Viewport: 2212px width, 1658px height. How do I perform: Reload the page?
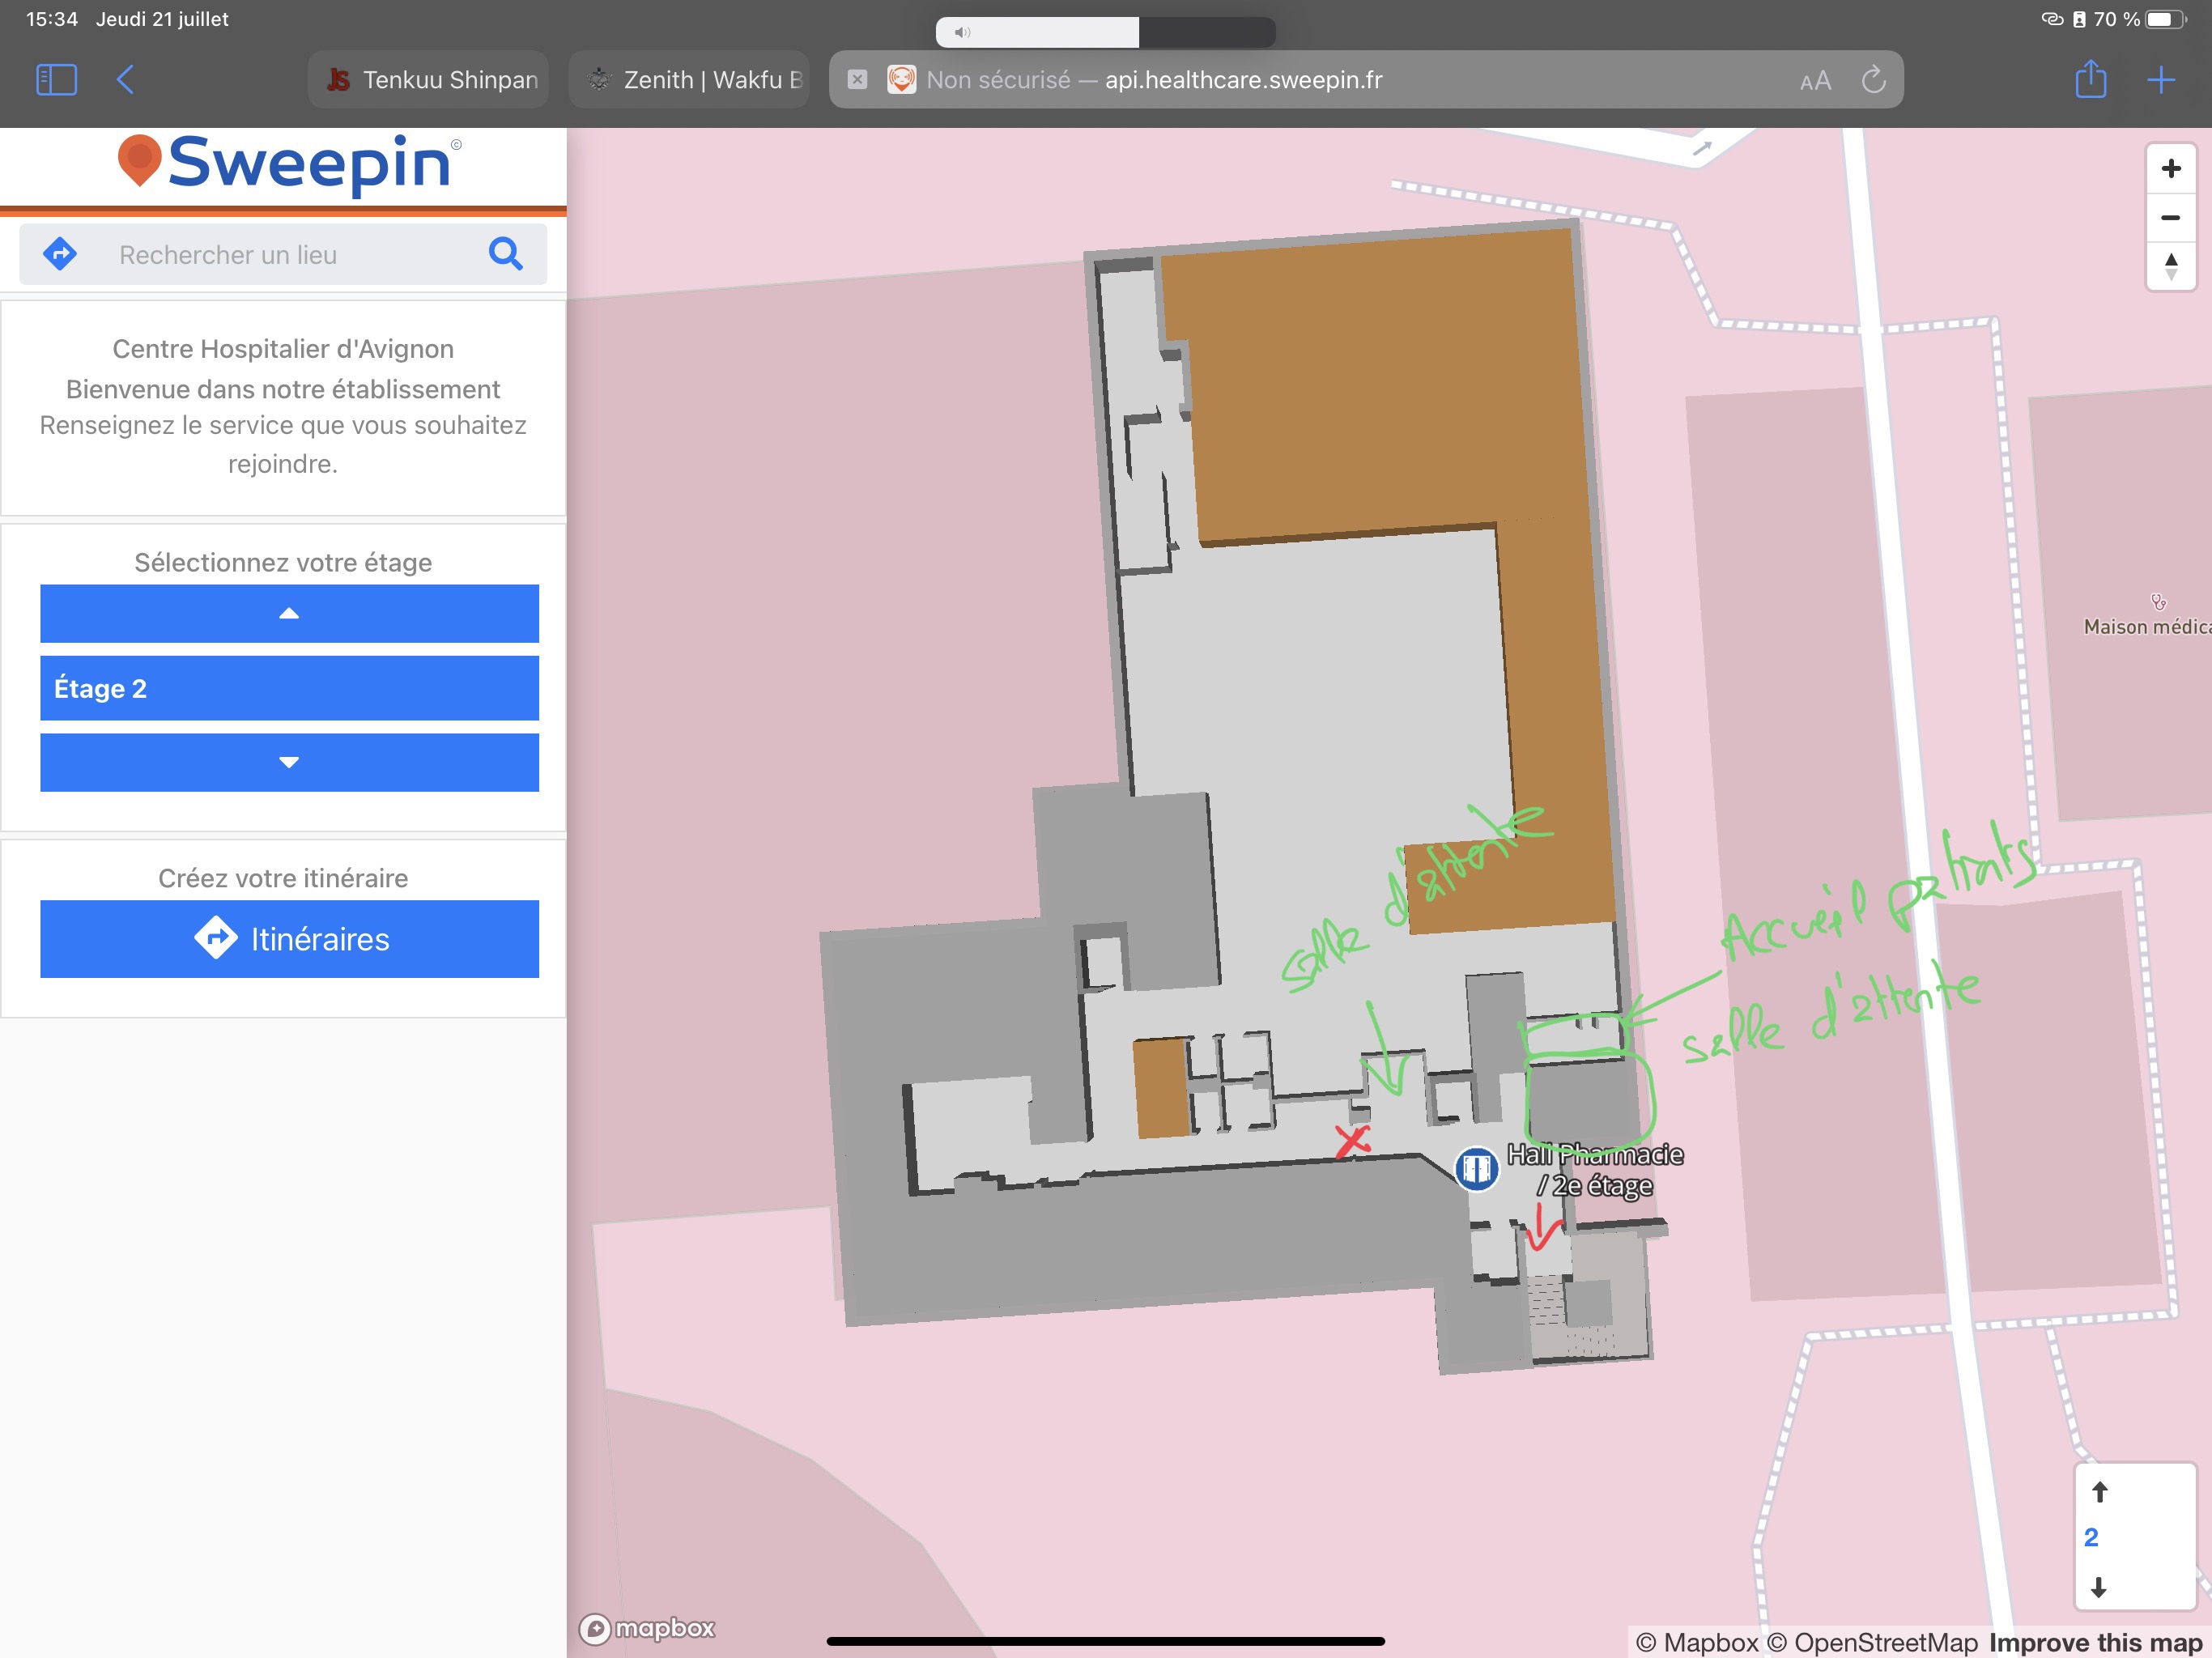click(x=1873, y=79)
